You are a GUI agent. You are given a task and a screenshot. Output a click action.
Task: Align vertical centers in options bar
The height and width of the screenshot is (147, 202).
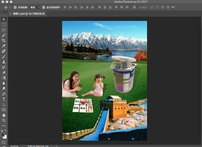click(70, 7)
